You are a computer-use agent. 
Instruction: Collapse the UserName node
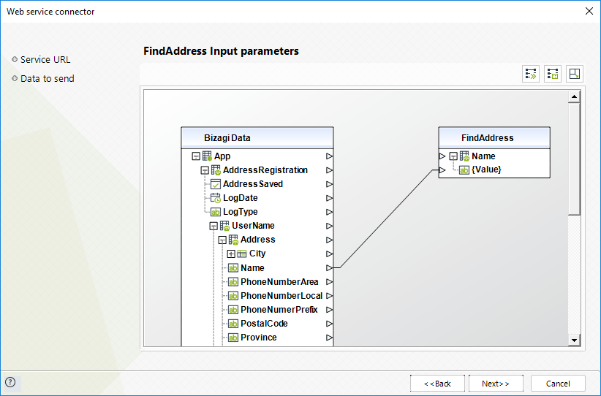[x=213, y=226]
